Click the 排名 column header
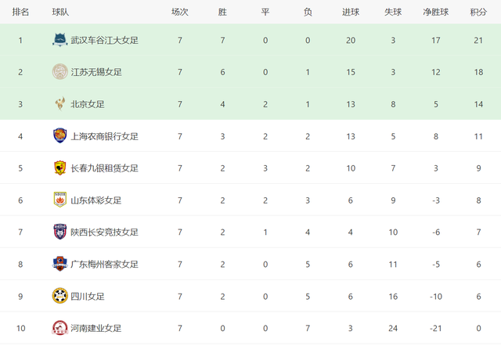 (x=20, y=13)
